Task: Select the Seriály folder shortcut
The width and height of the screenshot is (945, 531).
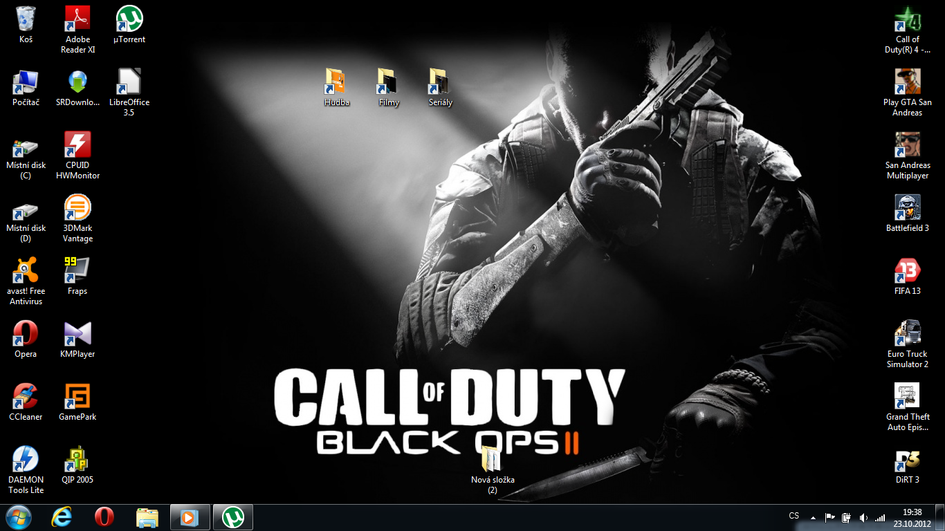Action: (441, 88)
